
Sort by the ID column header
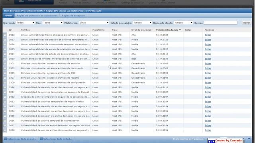pyautogui.click(x=10, y=30)
